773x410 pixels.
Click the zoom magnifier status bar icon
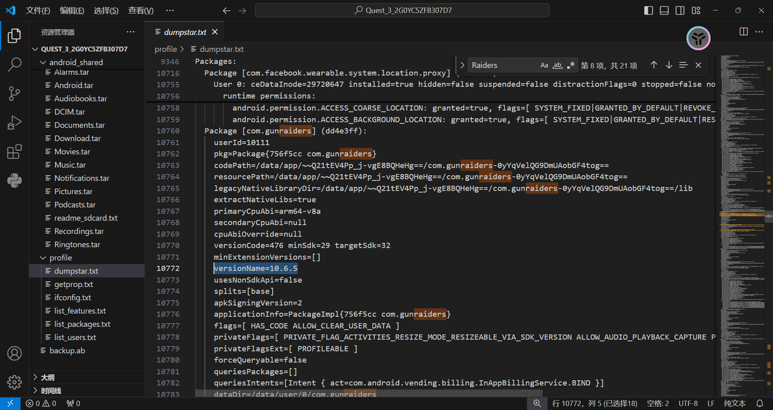pos(536,403)
